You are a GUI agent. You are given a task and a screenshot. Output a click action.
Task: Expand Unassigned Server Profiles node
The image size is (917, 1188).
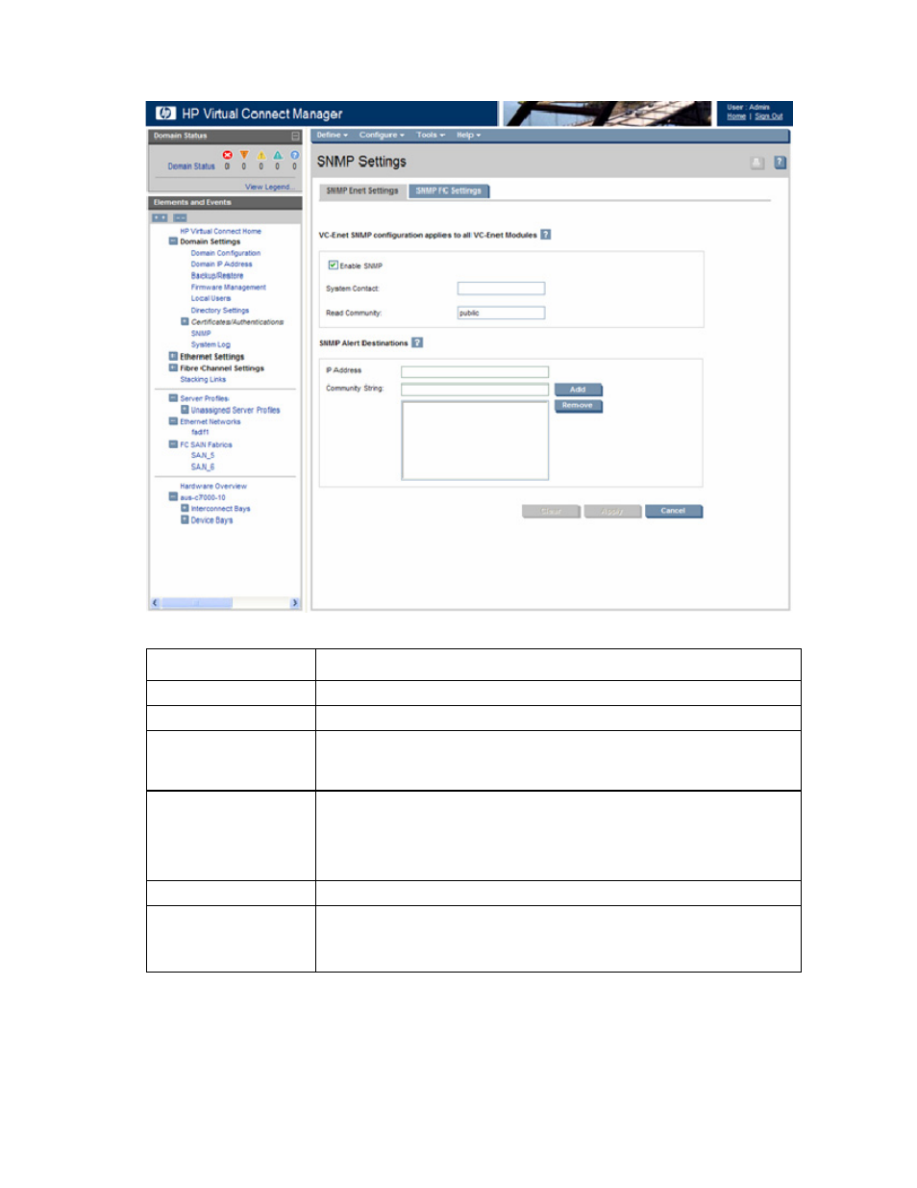coord(185,409)
